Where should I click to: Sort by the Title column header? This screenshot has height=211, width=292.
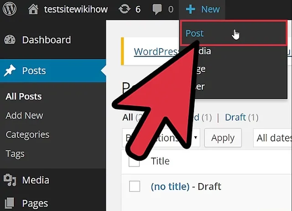click(x=160, y=161)
